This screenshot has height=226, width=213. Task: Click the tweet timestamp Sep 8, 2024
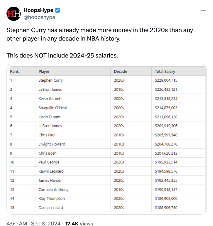point(31,223)
